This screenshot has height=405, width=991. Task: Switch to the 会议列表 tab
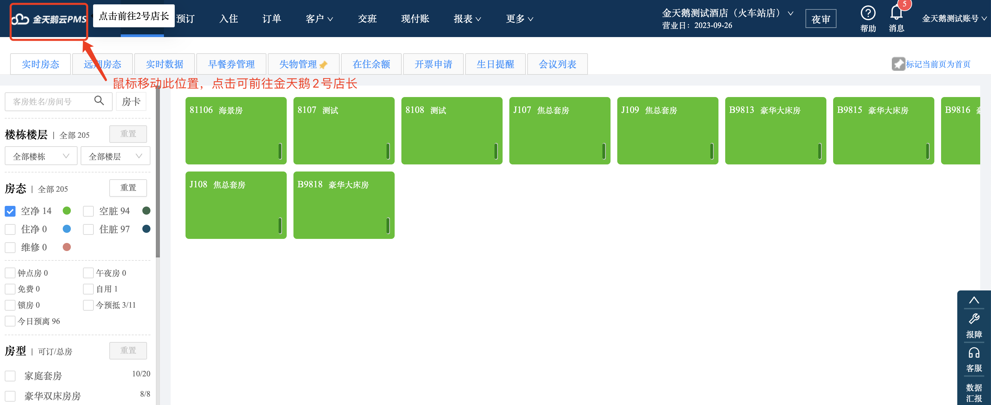pos(558,64)
